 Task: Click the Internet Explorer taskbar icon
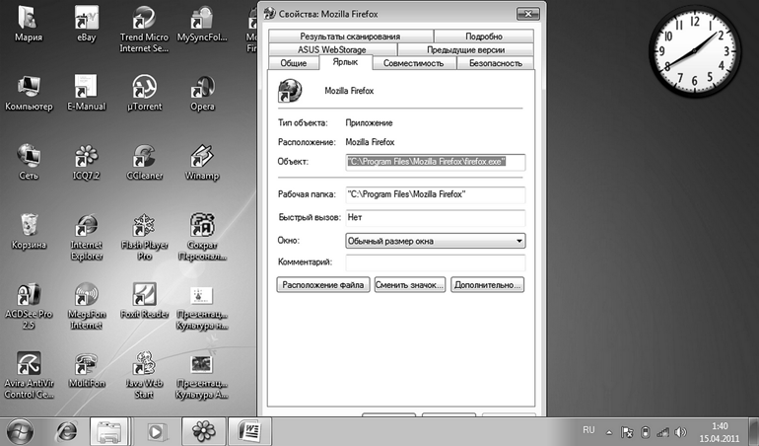click(67, 431)
